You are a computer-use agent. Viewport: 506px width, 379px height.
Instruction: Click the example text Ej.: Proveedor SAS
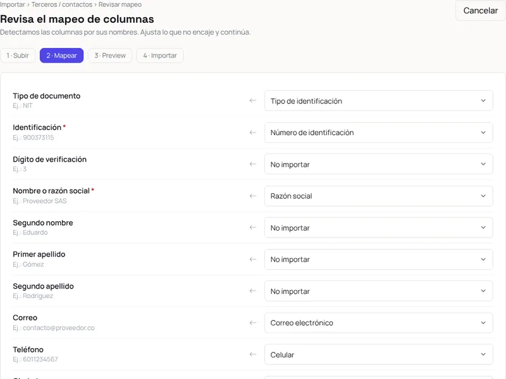click(x=40, y=201)
